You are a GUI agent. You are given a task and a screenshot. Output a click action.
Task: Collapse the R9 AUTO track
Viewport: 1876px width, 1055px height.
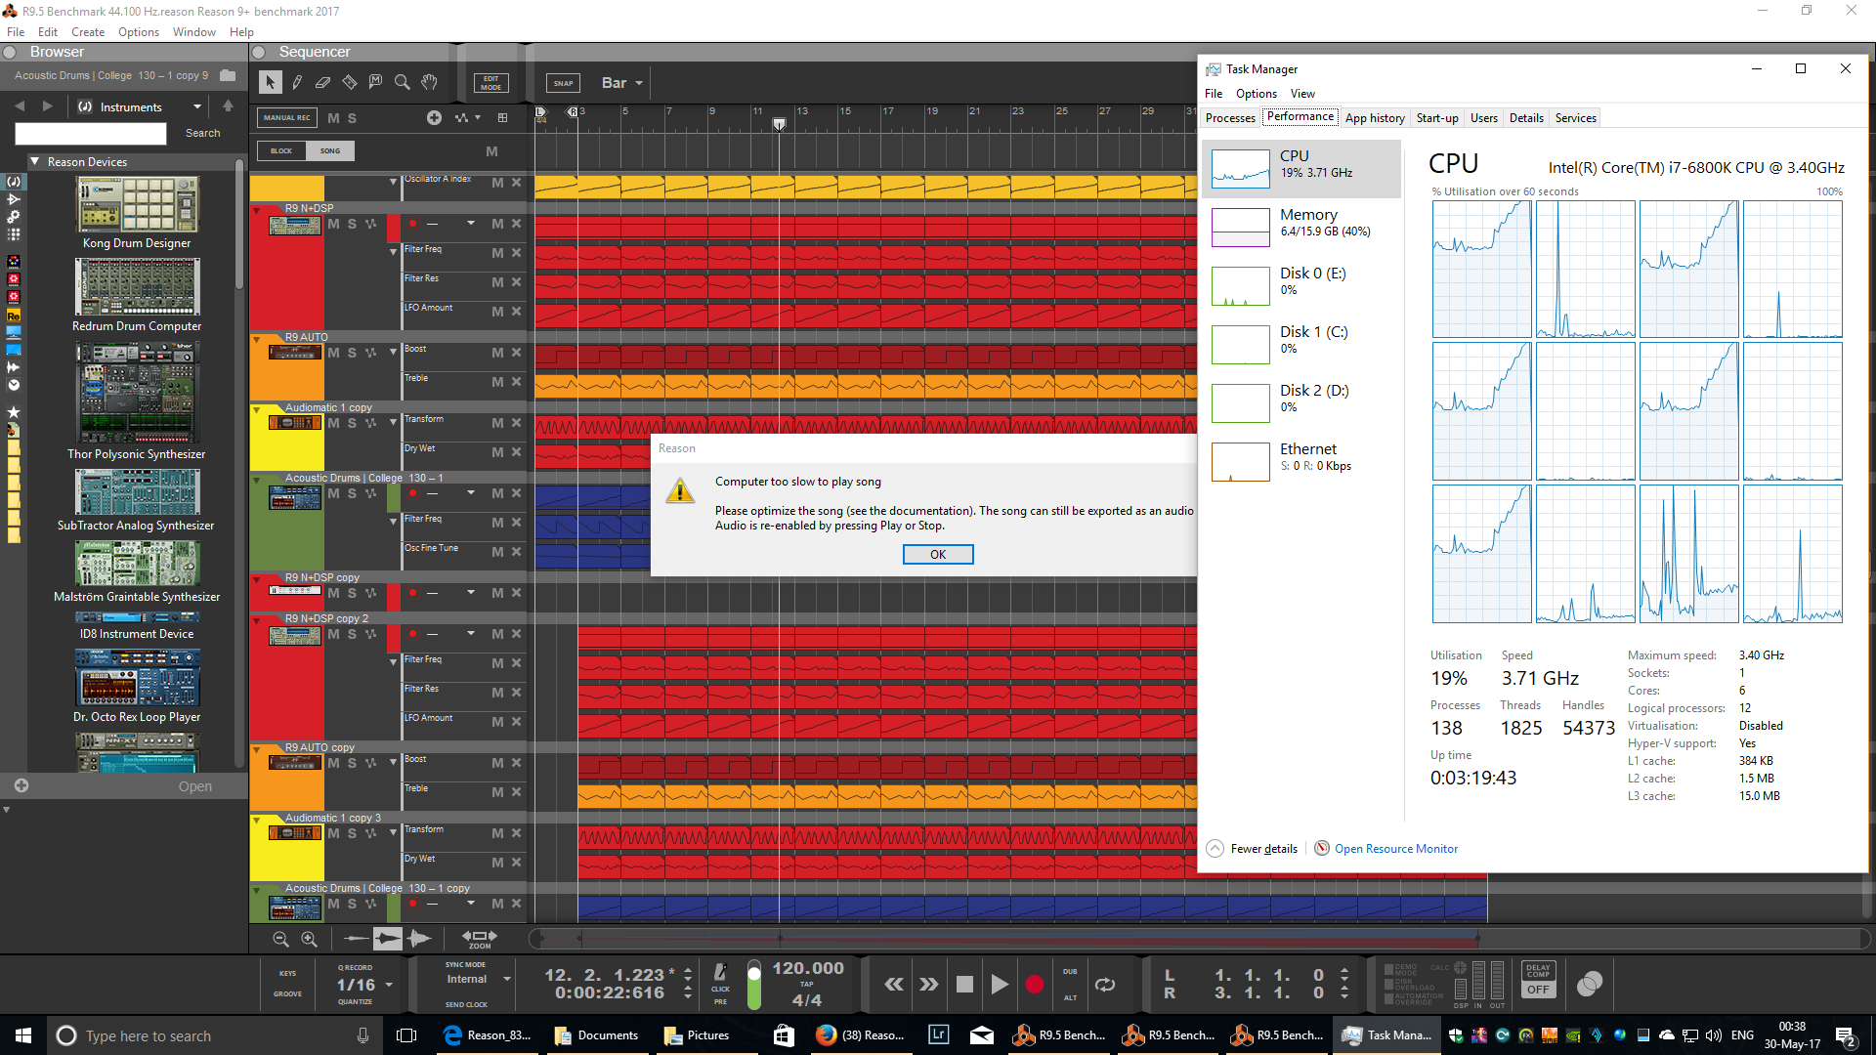pyautogui.click(x=257, y=338)
